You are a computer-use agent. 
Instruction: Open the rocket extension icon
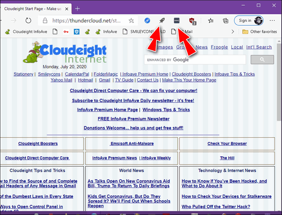pos(162,20)
